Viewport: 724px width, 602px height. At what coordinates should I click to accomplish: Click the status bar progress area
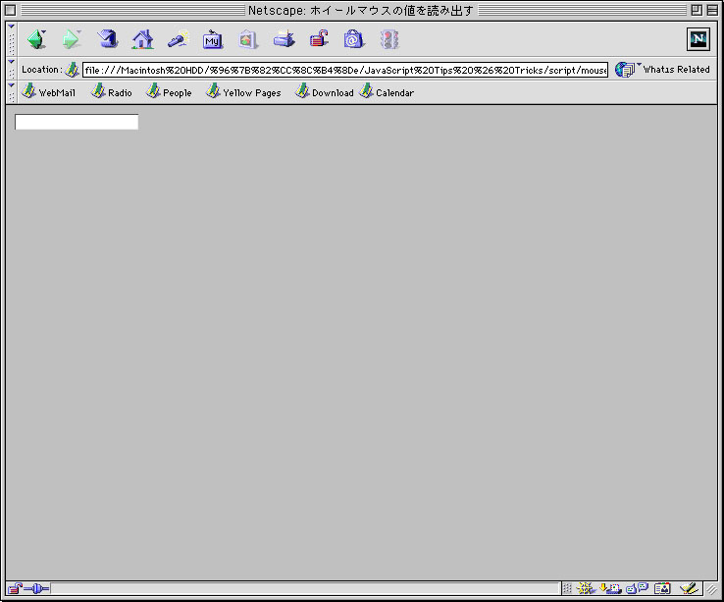[305, 588]
